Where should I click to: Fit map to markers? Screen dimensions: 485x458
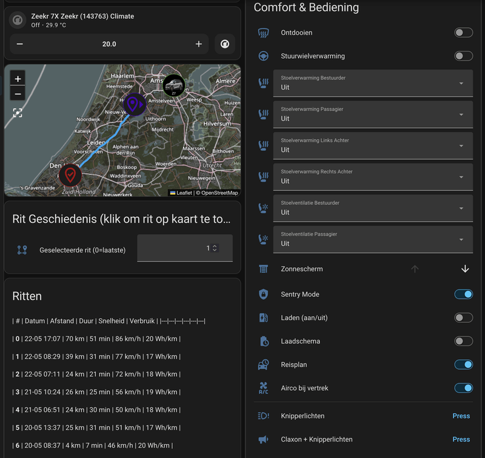click(x=18, y=113)
